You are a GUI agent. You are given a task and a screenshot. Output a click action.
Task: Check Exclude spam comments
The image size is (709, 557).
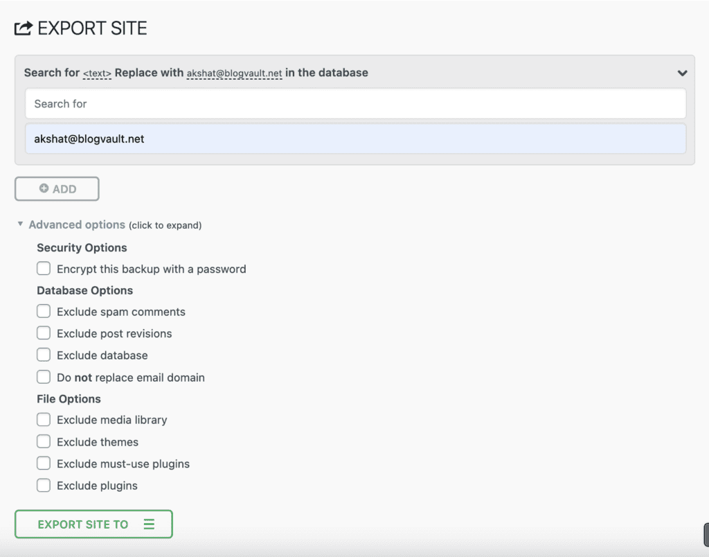tap(44, 311)
